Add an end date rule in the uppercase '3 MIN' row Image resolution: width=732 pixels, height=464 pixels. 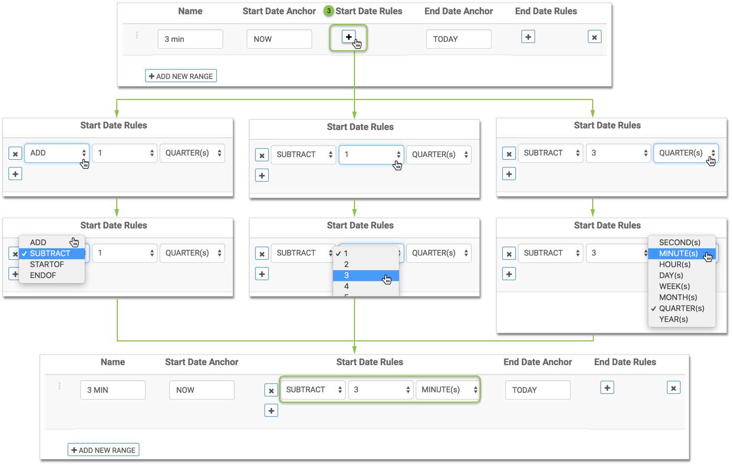tap(607, 388)
